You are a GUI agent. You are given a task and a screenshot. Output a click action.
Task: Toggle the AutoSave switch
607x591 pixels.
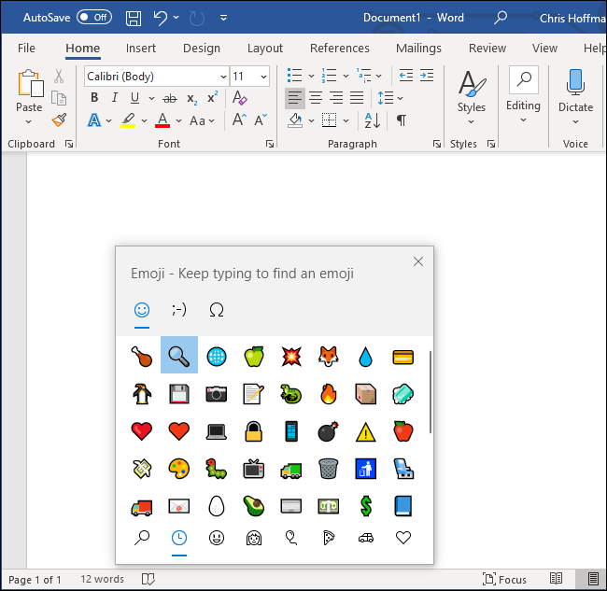pyautogui.click(x=93, y=18)
